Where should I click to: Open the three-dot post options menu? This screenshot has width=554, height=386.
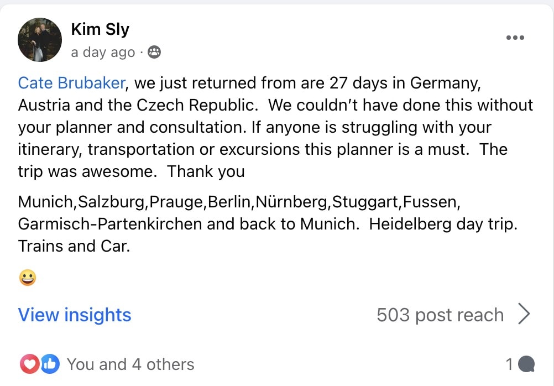point(515,38)
